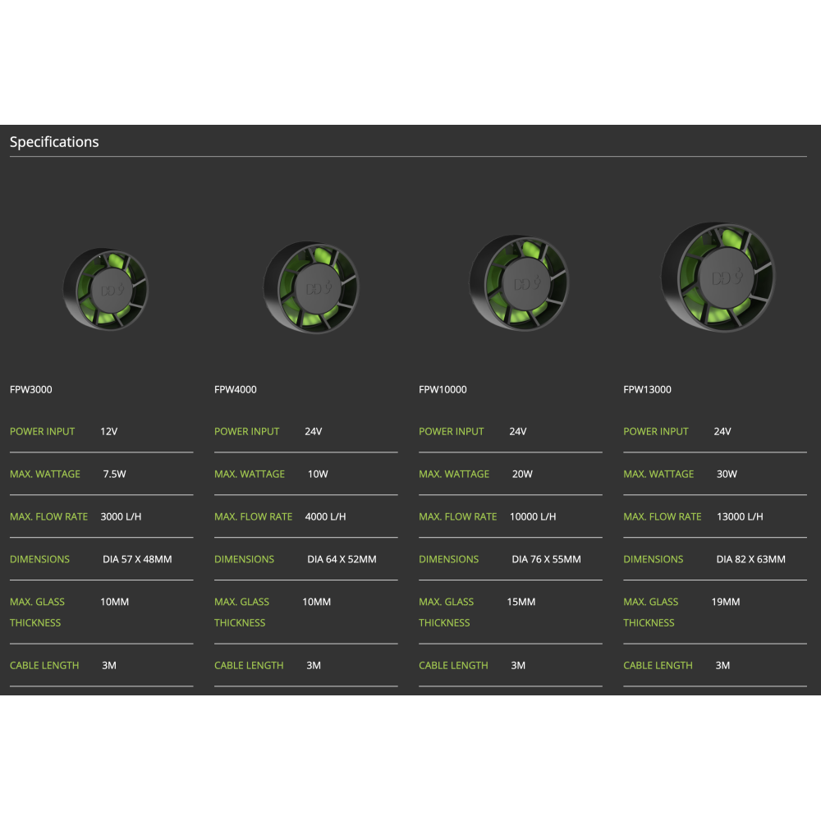Click the 7.5W max wattage value
The width and height of the screenshot is (821, 821).
(x=115, y=474)
